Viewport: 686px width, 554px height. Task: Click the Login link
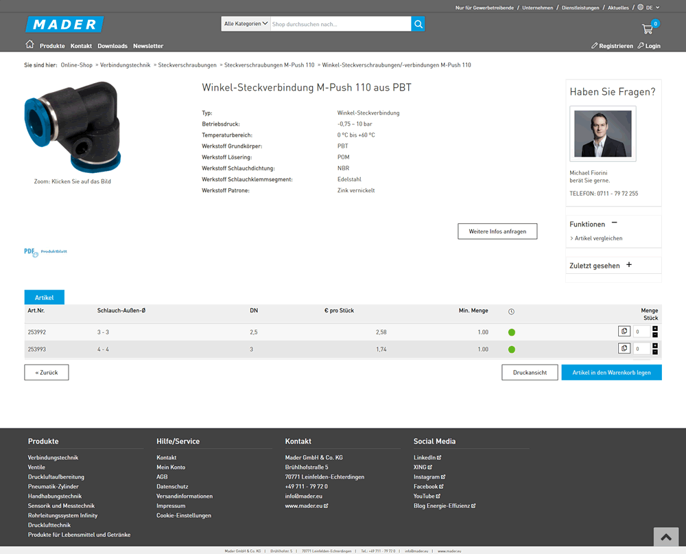point(649,46)
